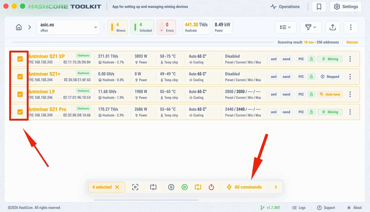Screen dimensions: 370x212
Task: Uncheck the Antminer S21+ checkbox
Action: [20, 77]
